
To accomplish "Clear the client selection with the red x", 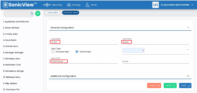I will (143, 50).
